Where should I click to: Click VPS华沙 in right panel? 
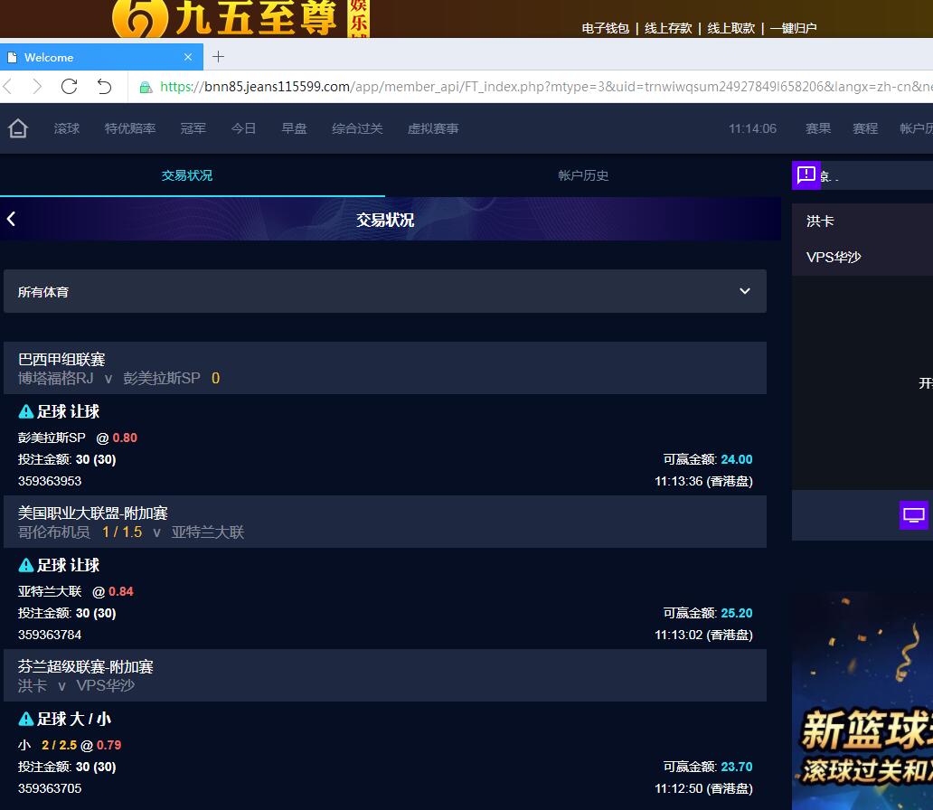pyautogui.click(x=833, y=257)
